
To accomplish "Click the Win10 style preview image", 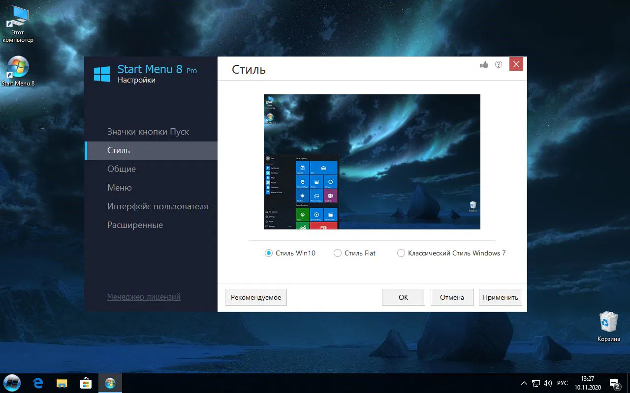I will pyautogui.click(x=372, y=162).
